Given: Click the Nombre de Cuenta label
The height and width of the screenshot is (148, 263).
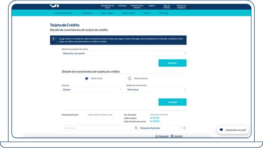Looking at the screenshot, I should pos(70,115).
